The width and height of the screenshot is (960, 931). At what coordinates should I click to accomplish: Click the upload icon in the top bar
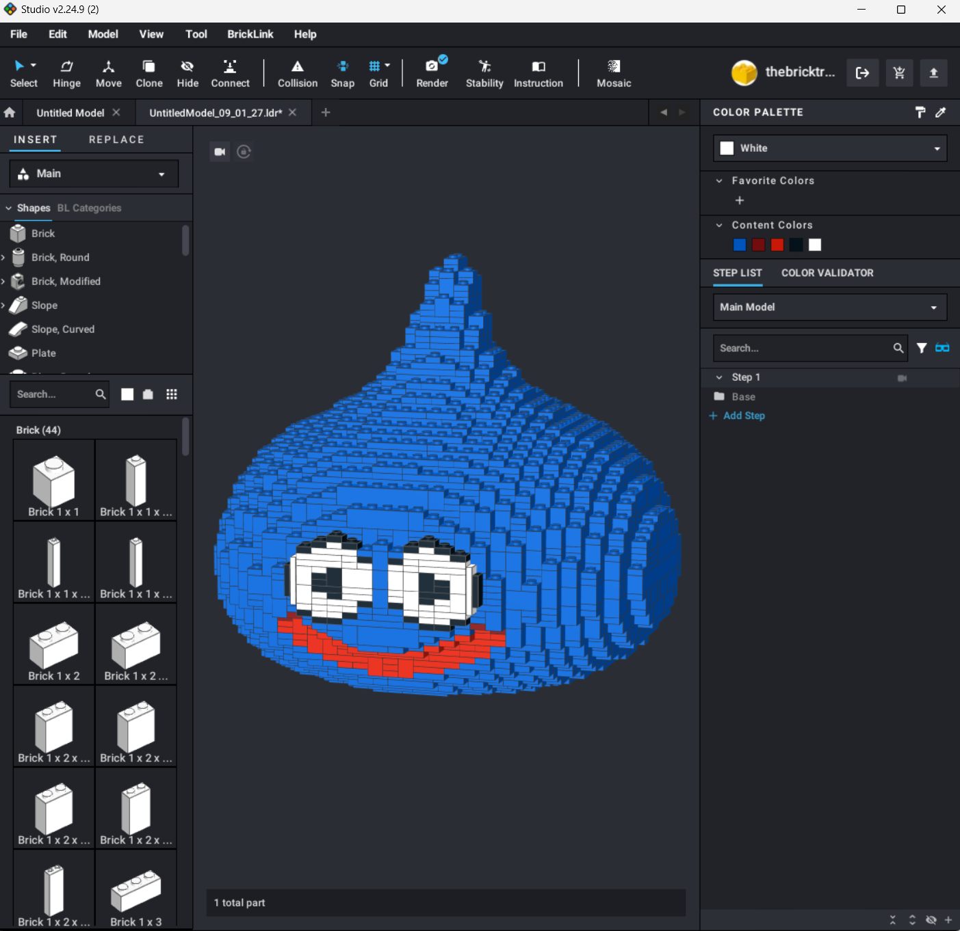click(x=933, y=72)
